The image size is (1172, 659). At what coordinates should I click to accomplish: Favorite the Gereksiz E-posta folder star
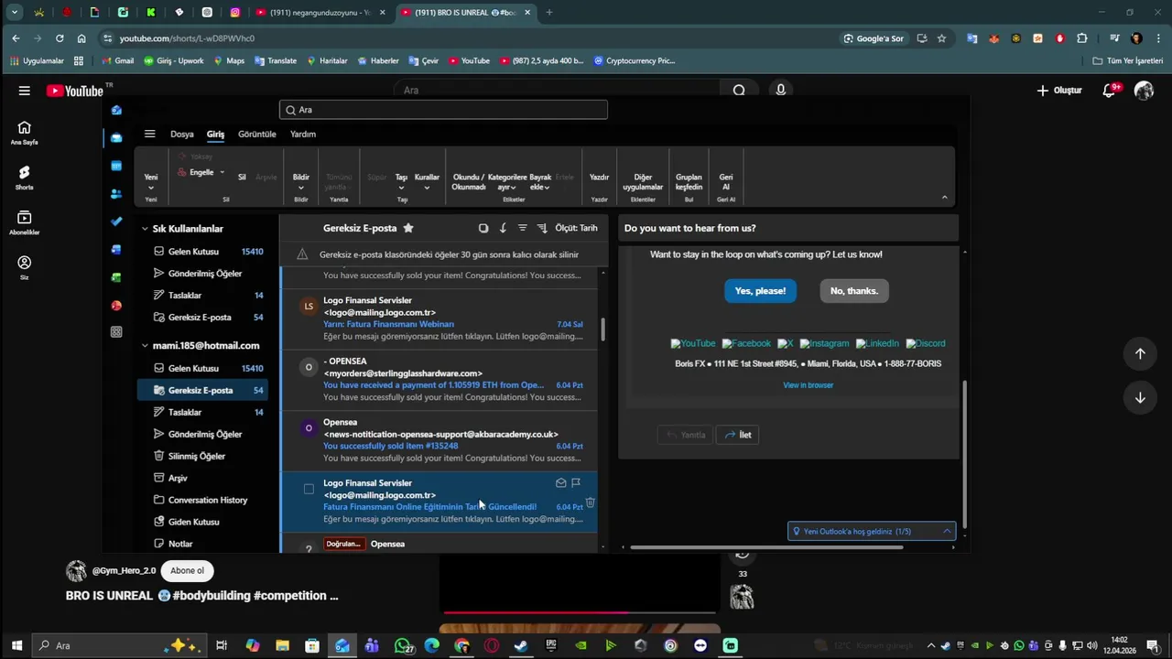tap(408, 228)
